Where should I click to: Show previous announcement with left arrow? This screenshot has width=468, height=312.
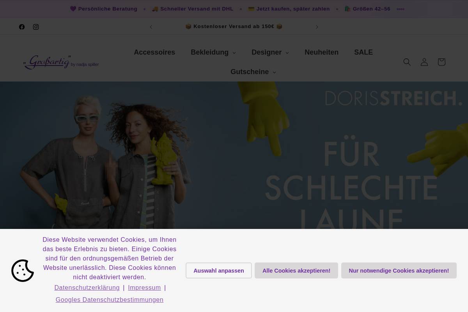pos(151,27)
